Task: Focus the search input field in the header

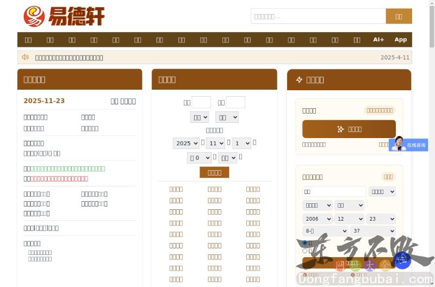Action: (318, 16)
